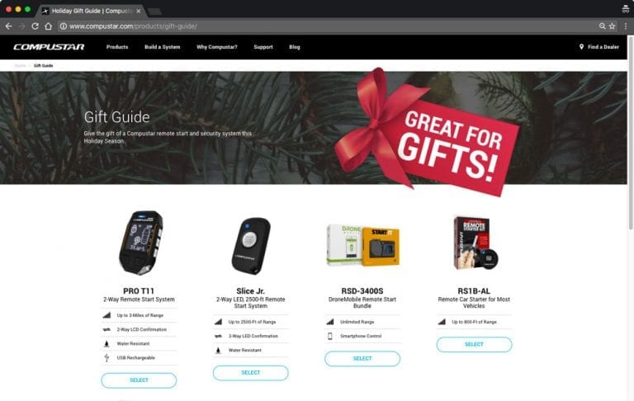The width and height of the screenshot is (634, 401).
Task: Open the Why Compustar? nav item
Action: point(217,47)
